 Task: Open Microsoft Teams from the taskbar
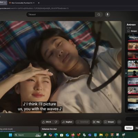click(90, 135)
